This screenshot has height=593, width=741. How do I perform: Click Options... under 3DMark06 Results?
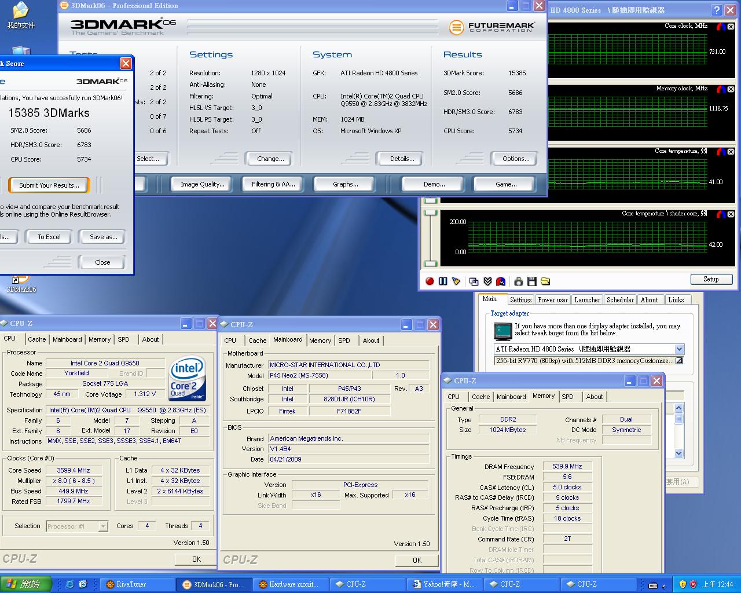[516, 159]
